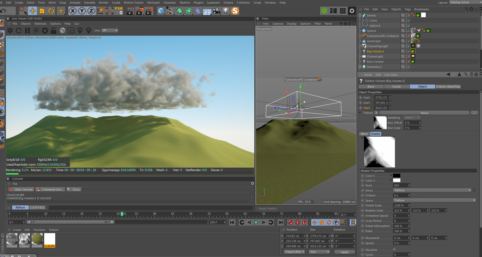482x257 pixels.
Task: Click the Record Active Objects keyframe button
Action: [x=290, y=222]
